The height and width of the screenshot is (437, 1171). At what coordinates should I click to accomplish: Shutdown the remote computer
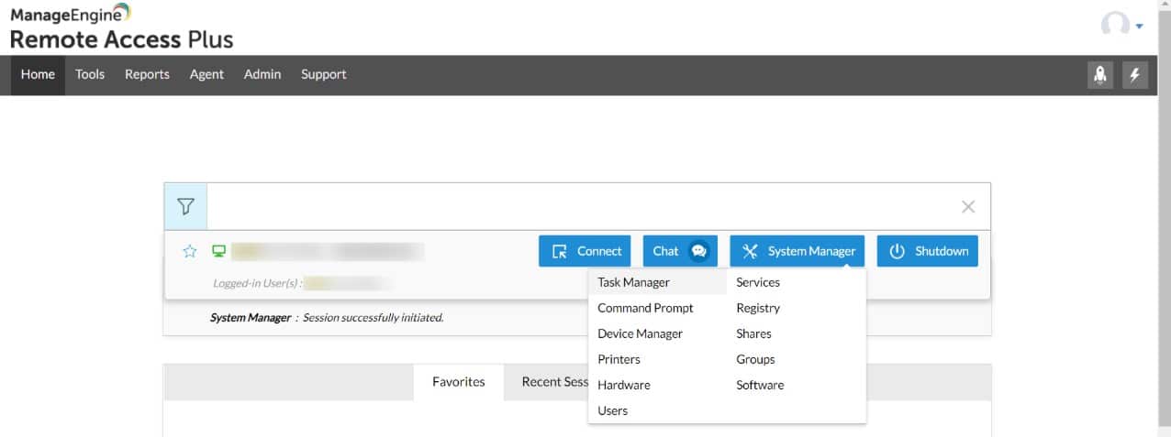[x=928, y=251]
